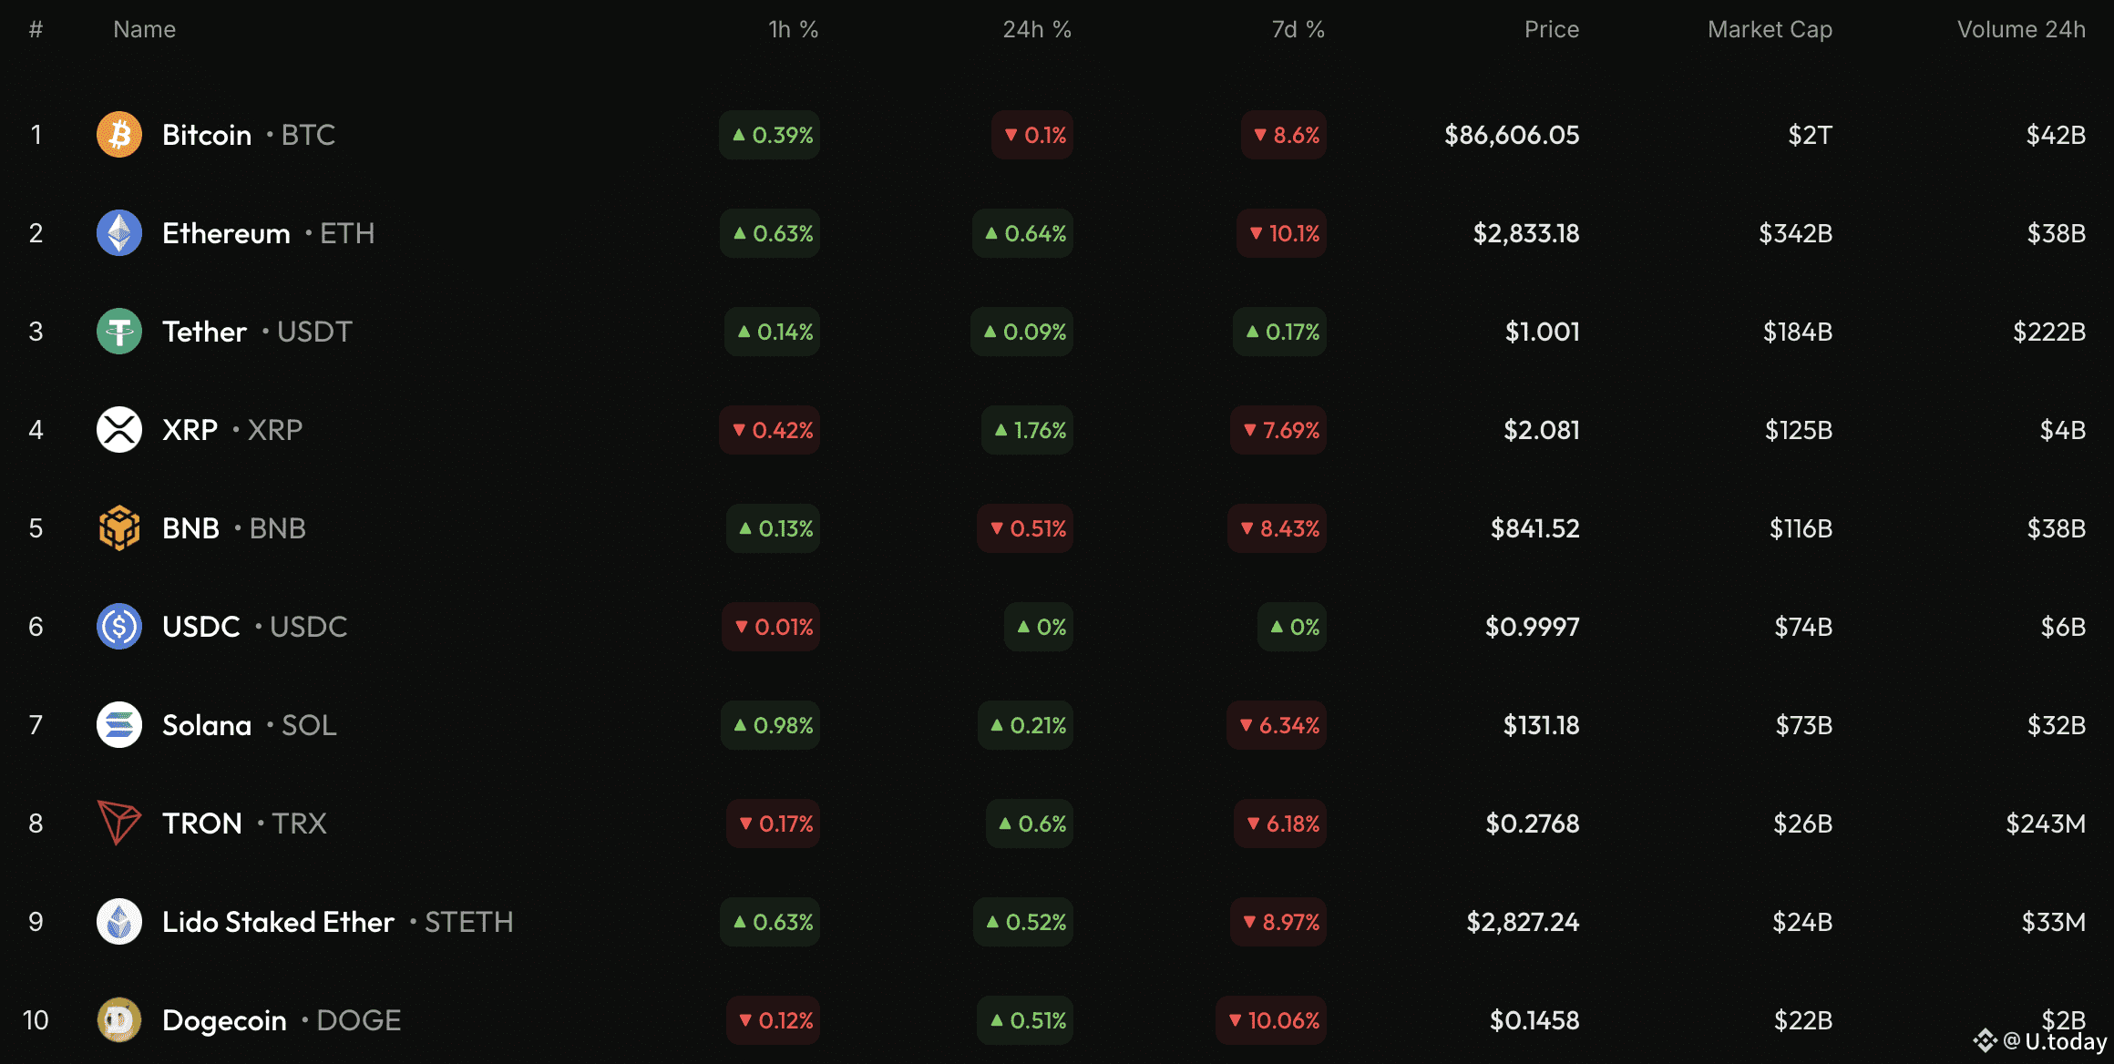Select the Tether green logo icon
Viewport: 2114px width, 1064px height.
pyautogui.click(x=119, y=332)
